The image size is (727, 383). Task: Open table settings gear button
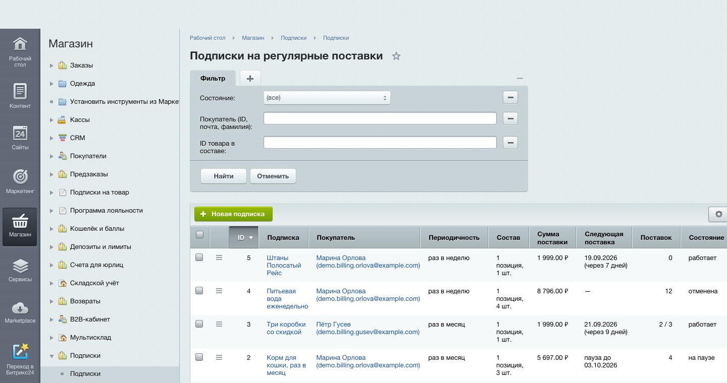pos(718,214)
